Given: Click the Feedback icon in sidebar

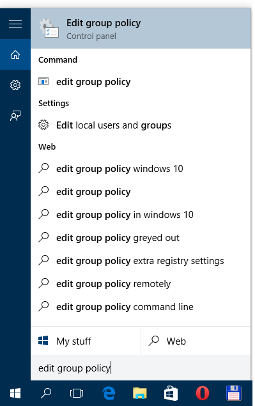Looking at the screenshot, I should pyautogui.click(x=15, y=116).
